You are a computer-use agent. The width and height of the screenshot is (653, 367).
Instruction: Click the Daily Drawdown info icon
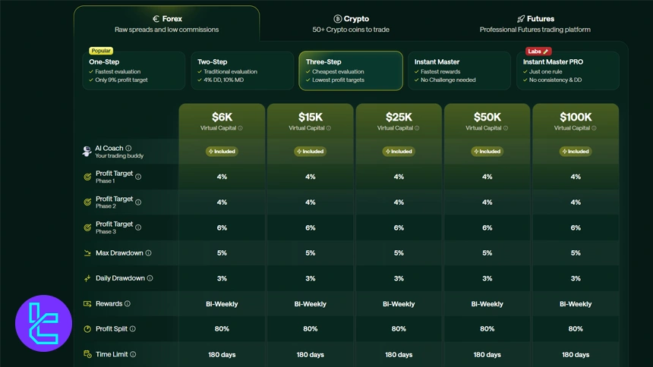tap(150, 278)
